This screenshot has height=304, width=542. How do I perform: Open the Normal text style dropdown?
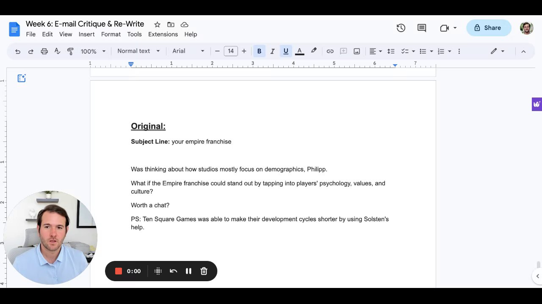pos(138,51)
